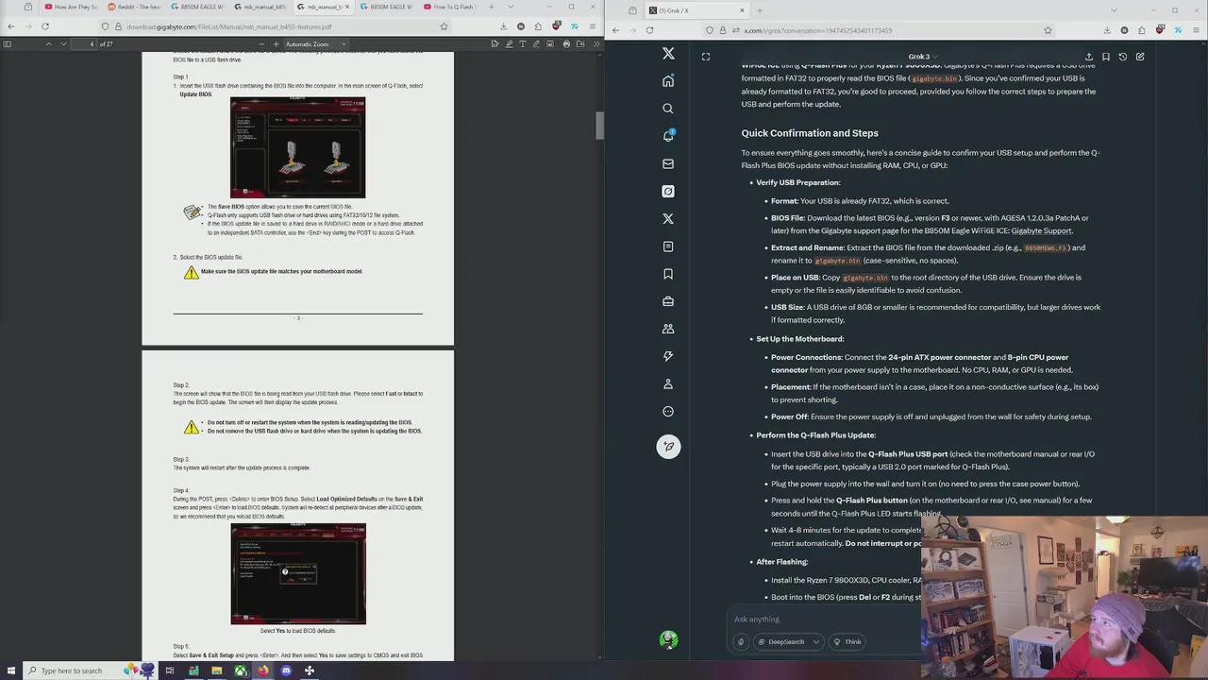
Task: Open the X account avatar menu
Action: (x=668, y=640)
